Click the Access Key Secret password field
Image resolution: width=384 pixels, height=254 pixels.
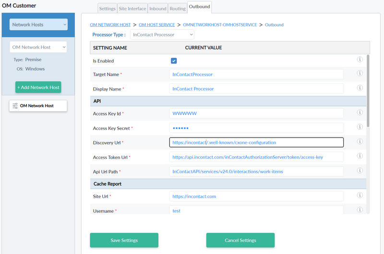tap(256, 128)
